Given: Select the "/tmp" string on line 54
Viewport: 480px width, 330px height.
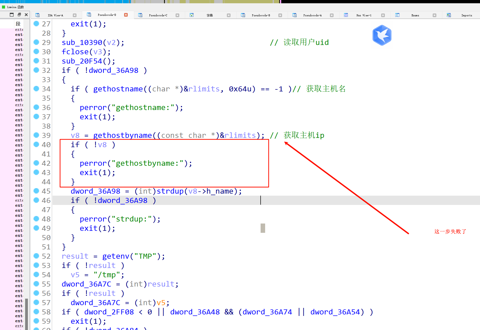Looking at the screenshot, I should [x=107, y=275].
